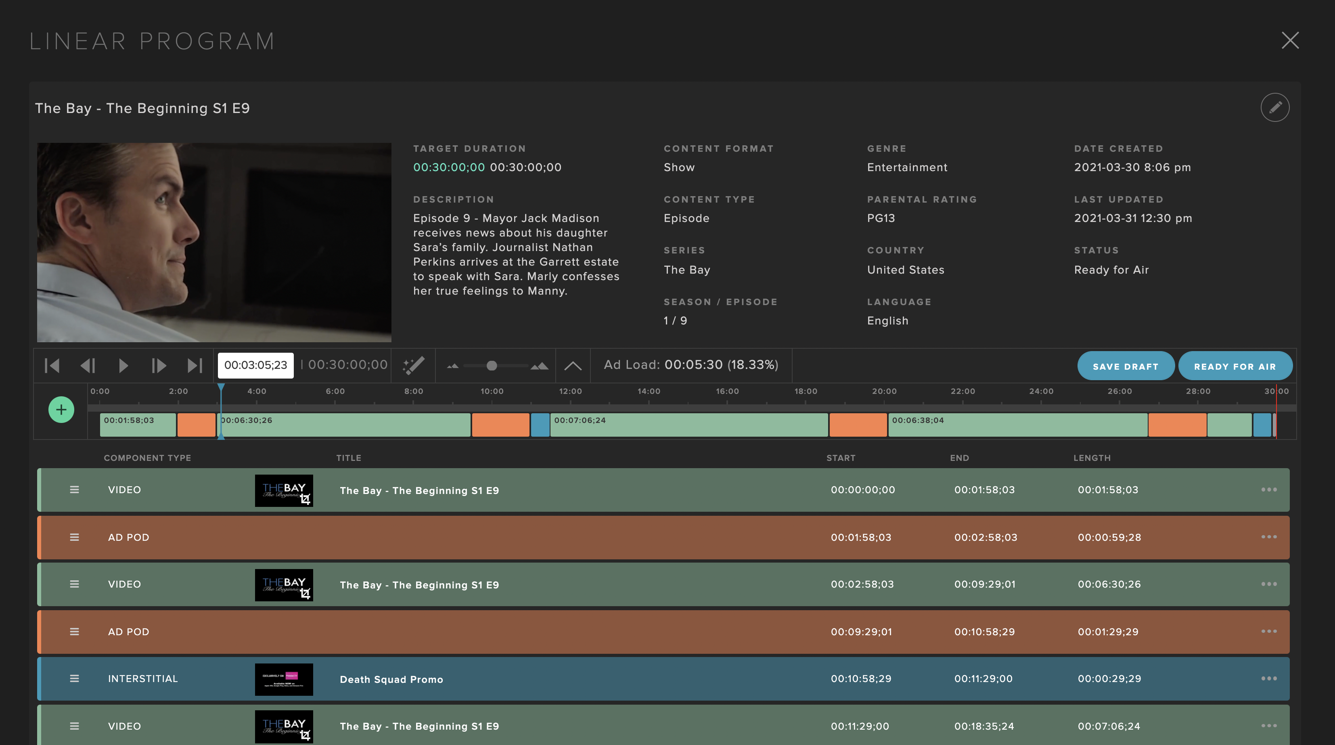
Task: Step back one frame in the preview
Action: click(88, 365)
